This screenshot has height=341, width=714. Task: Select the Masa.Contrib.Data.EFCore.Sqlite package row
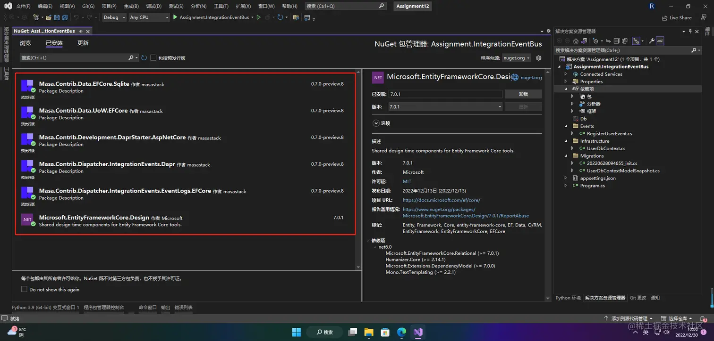pos(186,87)
